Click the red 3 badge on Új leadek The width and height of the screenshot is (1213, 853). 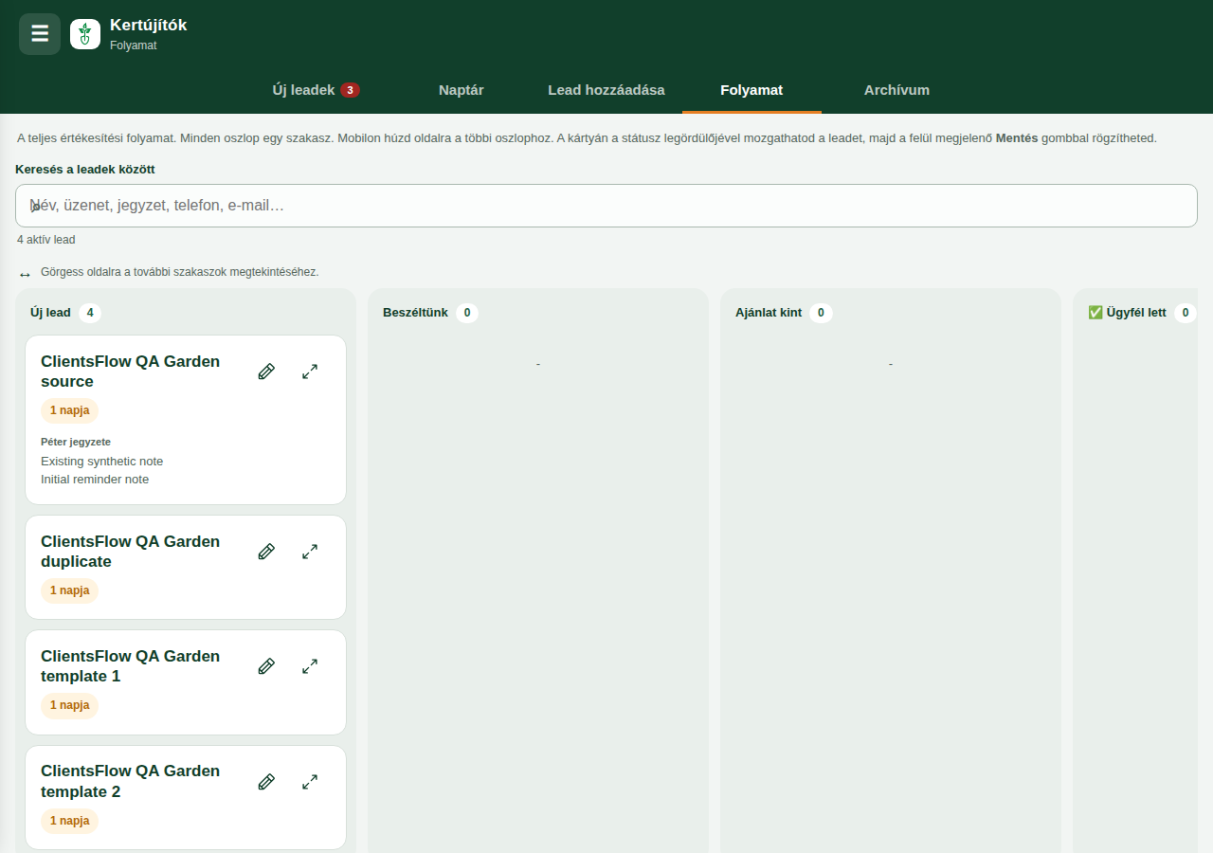(x=350, y=90)
